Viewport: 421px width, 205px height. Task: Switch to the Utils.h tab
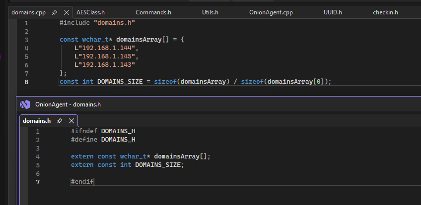coord(210,12)
